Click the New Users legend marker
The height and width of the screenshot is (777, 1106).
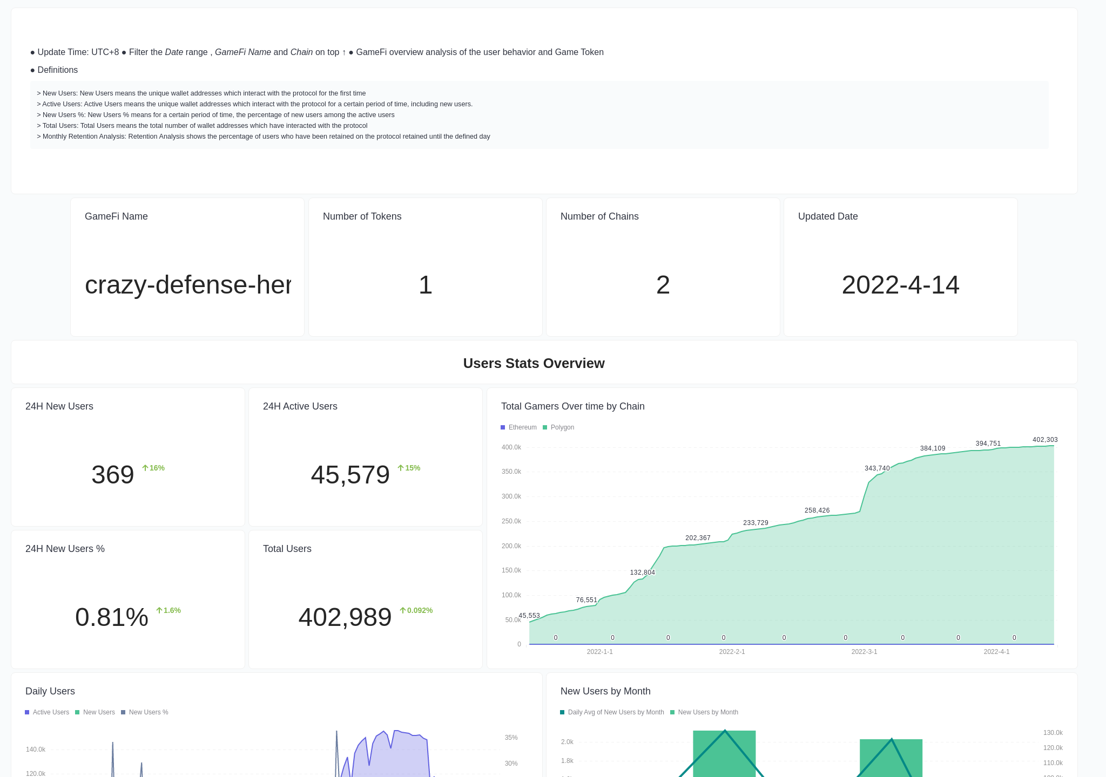click(x=77, y=712)
